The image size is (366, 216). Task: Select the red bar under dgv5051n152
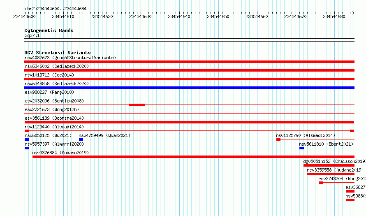329,165
